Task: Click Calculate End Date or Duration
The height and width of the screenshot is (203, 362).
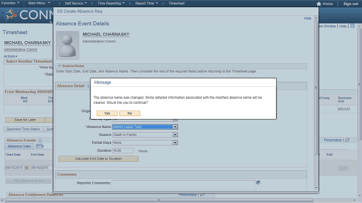Action: 98,159
